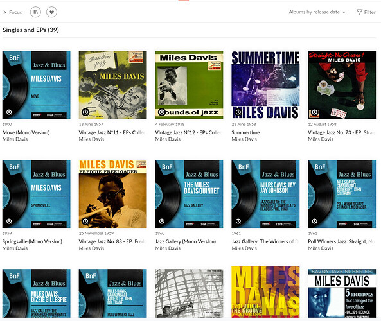Open the Move (Mono Version) album cover
The width and height of the screenshot is (381, 321).
pos(37,85)
